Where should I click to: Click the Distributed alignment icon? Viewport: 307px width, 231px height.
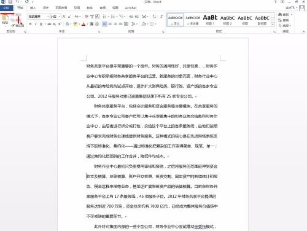pos(126,24)
